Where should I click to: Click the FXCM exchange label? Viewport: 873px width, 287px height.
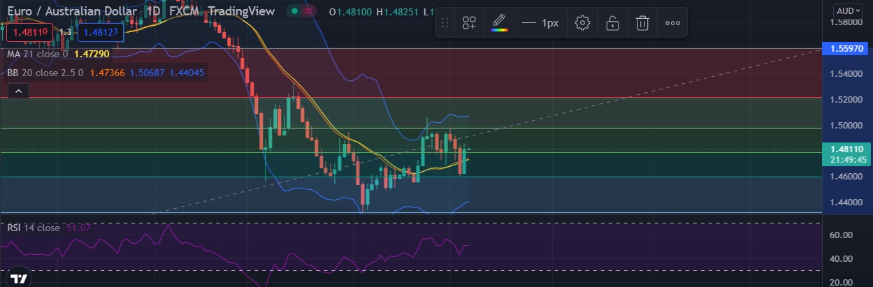click(x=185, y=12)
